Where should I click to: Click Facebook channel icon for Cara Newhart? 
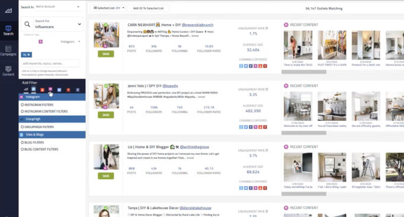(250, 66)
